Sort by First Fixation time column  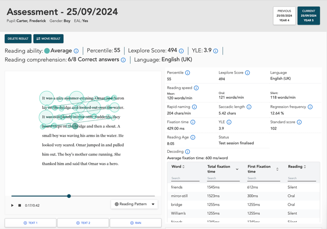[x=278, y=169]
